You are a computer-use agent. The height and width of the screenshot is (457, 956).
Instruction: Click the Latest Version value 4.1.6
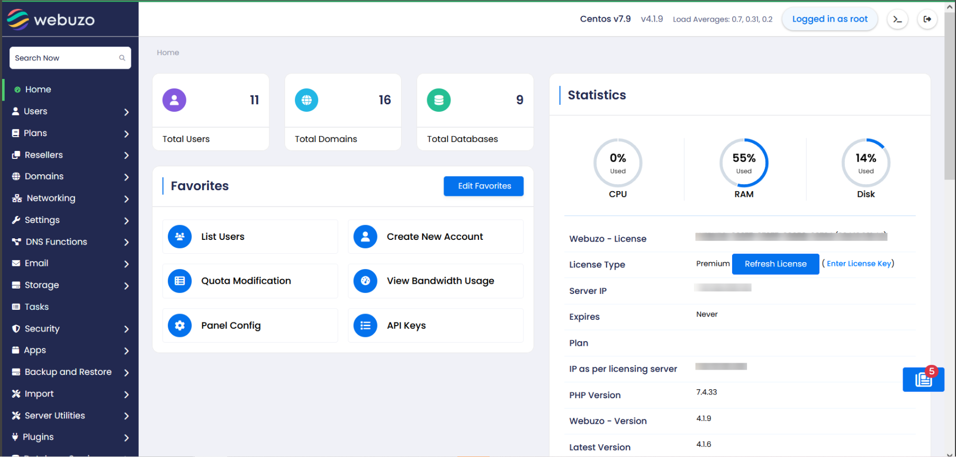pyautogui.click(x=704, y=444)
